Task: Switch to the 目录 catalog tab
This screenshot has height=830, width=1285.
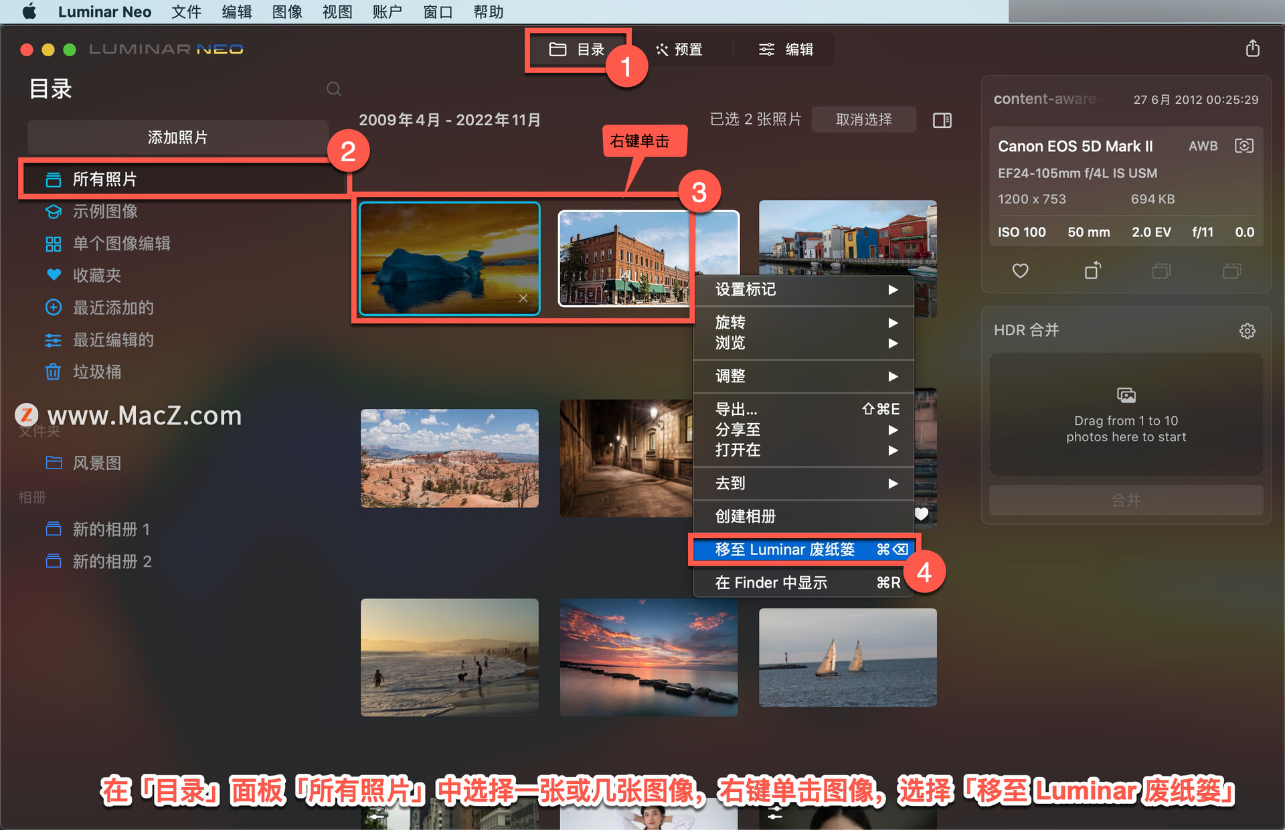Action: pos(577,50)
